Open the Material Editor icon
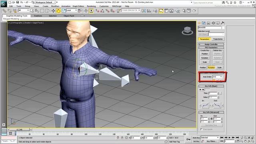This screenshot has width=256, height=144. (x=178, y=11)
